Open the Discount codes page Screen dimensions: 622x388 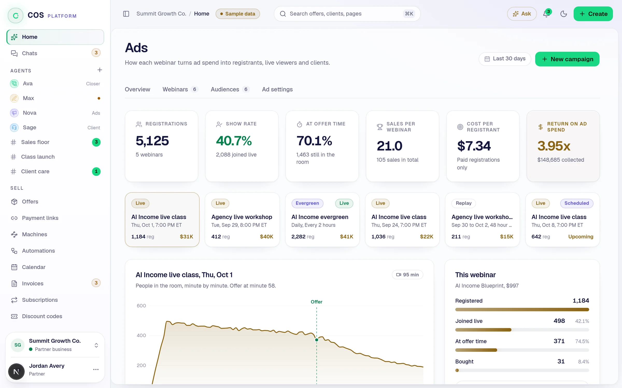point(55,316)
